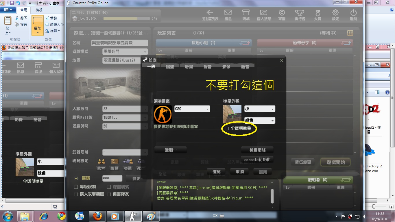This screenshot has height=222, width=395.
Task: Open the crosshair size dropdown showing 小
Action: (x=259, y=109)
